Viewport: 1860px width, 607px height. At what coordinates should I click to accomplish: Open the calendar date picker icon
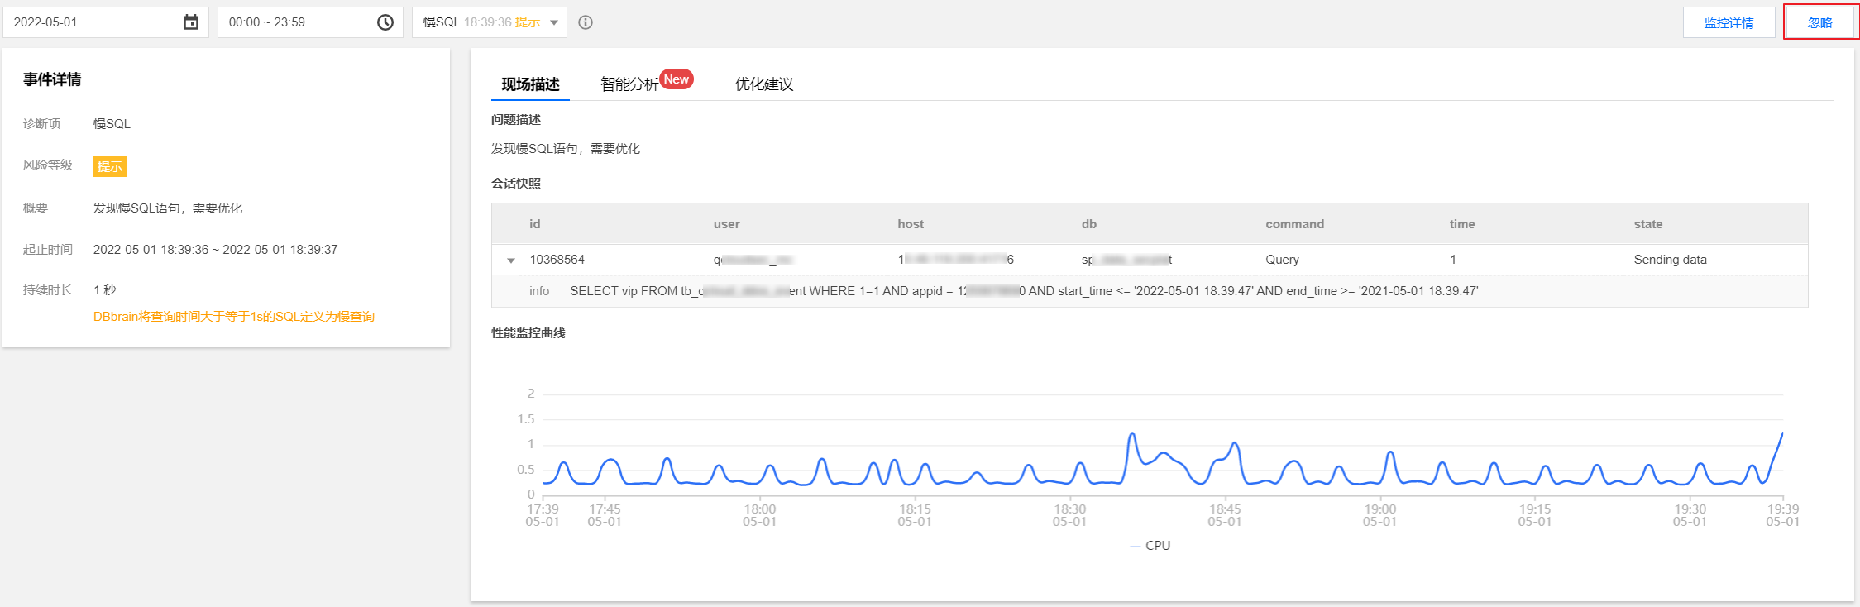(191, 22)
